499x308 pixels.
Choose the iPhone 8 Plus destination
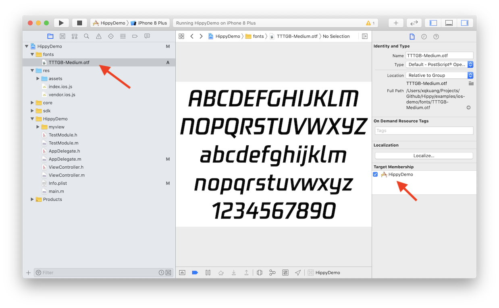(149, 23)
